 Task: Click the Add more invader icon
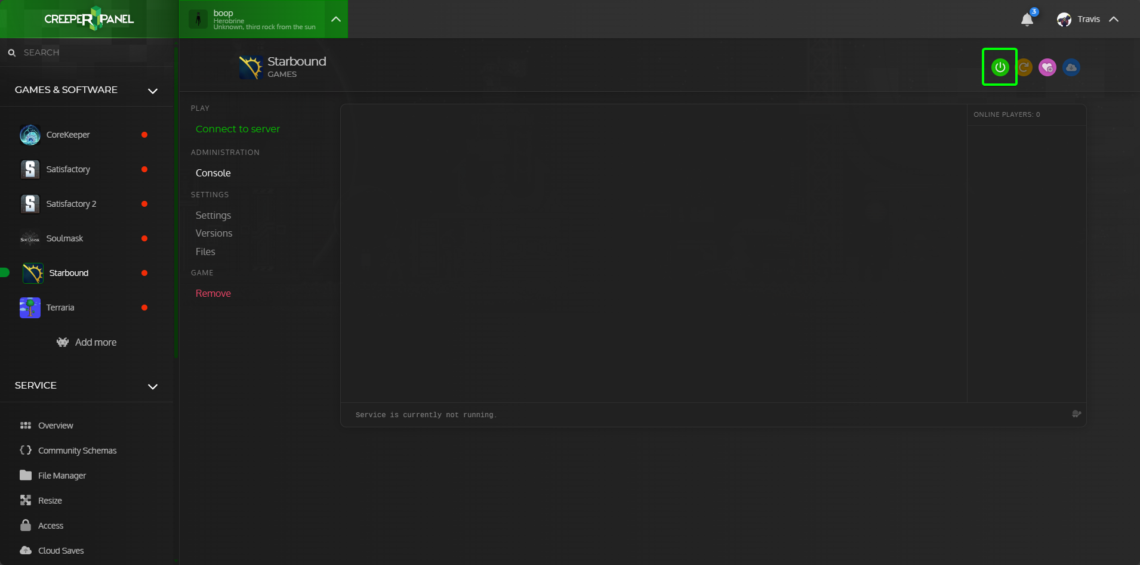coord(63,342)
